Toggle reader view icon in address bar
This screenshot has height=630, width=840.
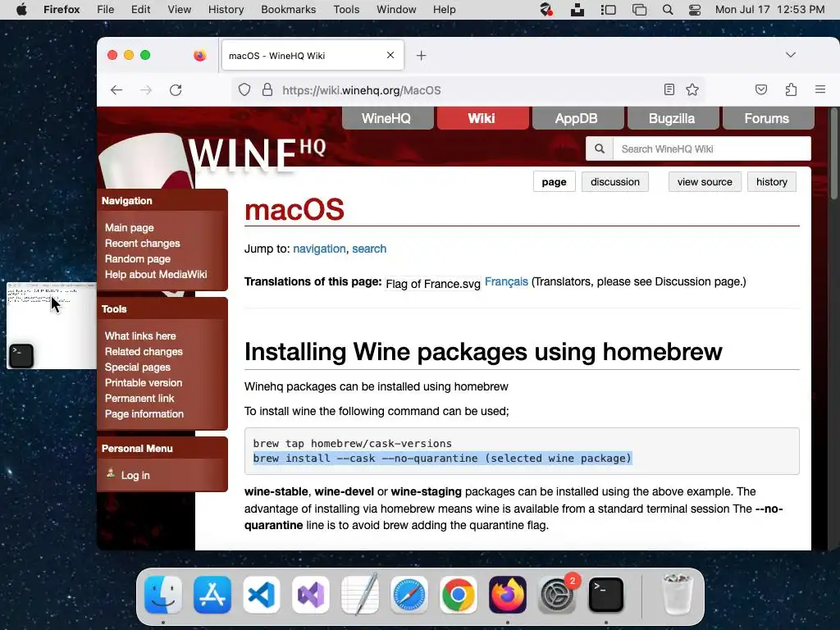coord(669,89)
